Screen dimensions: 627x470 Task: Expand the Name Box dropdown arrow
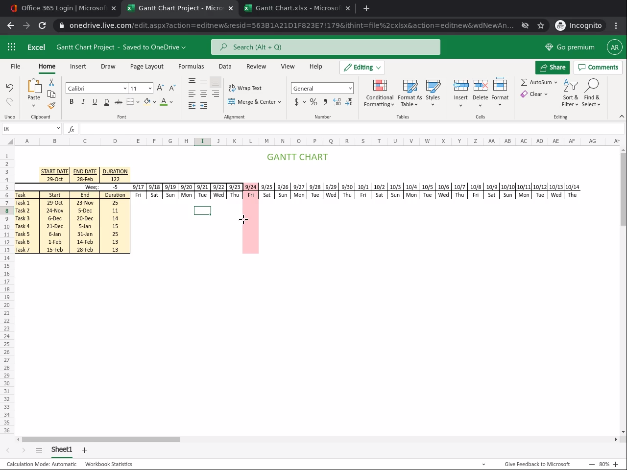(x=58, y=128)
